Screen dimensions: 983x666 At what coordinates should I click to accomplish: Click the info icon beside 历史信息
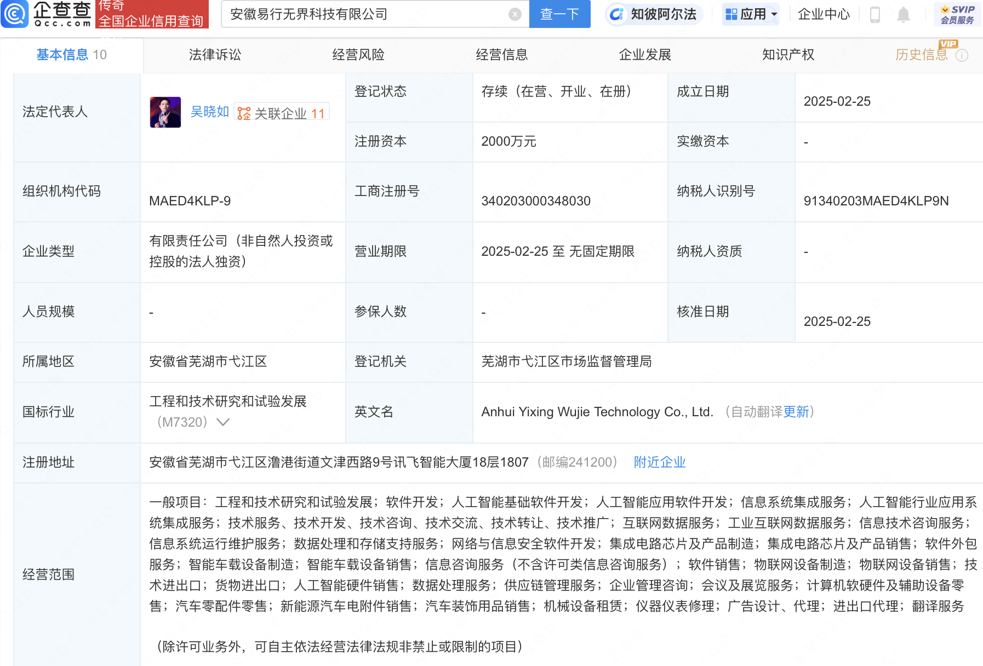(962, 55)
